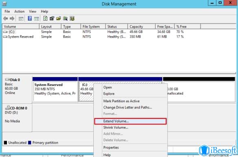Click the 61 MB free space cell
238x157 pixels.
coord(162,37)
